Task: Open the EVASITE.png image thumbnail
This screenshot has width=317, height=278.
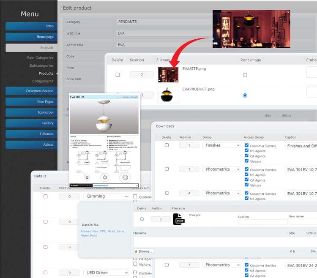Action: coord(168,75)
